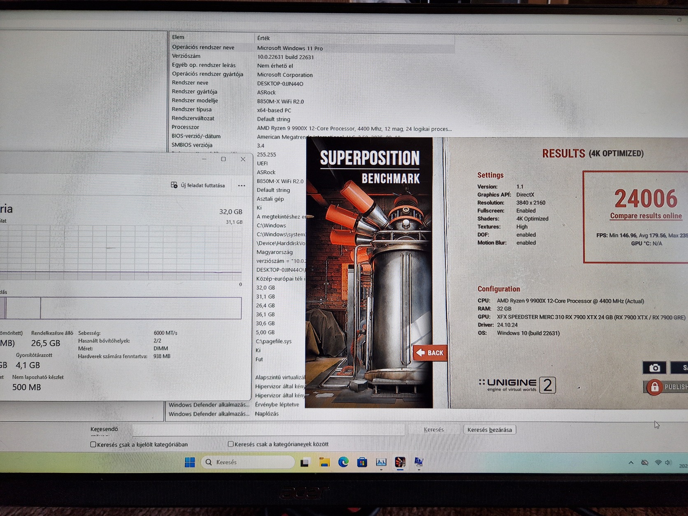Screen dimensions: 688x516
Task: Click the '10.0.22631 build 22631' value
Action: pos(286,57)
